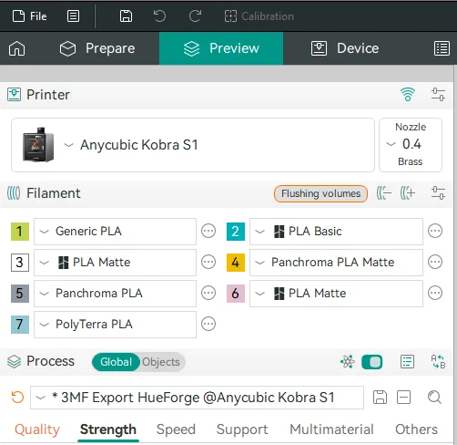The height and width of the screenshot is (445, 457).
Task: Switch to the Prepare tab
Action: pyautogui.click(x=97, y=48)
